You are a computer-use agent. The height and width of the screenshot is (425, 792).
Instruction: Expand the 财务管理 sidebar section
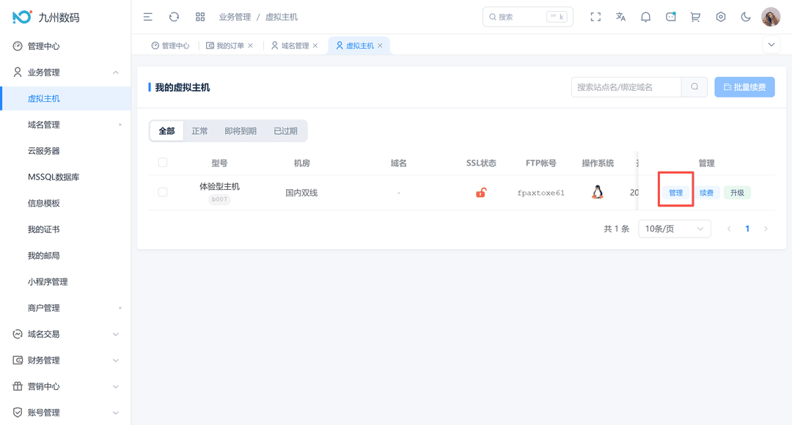116,361
